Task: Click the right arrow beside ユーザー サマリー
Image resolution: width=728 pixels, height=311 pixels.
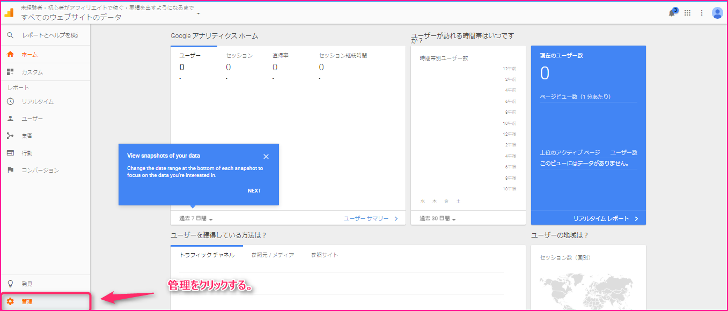Action: [x=396, y=219]
